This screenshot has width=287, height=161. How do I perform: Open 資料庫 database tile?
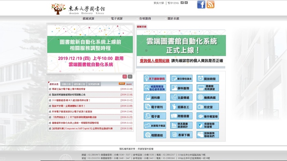click(155, 97)
